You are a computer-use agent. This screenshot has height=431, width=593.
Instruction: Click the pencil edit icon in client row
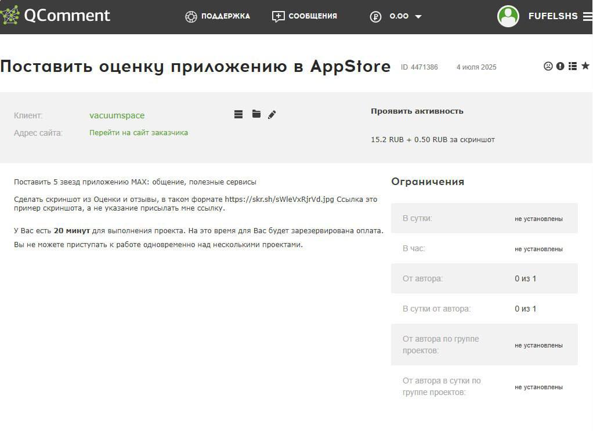pyautogui.click(x=272, y=114)
